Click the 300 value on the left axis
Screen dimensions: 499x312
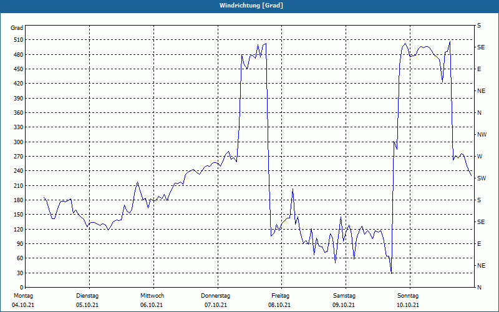(x=19, y=142)
